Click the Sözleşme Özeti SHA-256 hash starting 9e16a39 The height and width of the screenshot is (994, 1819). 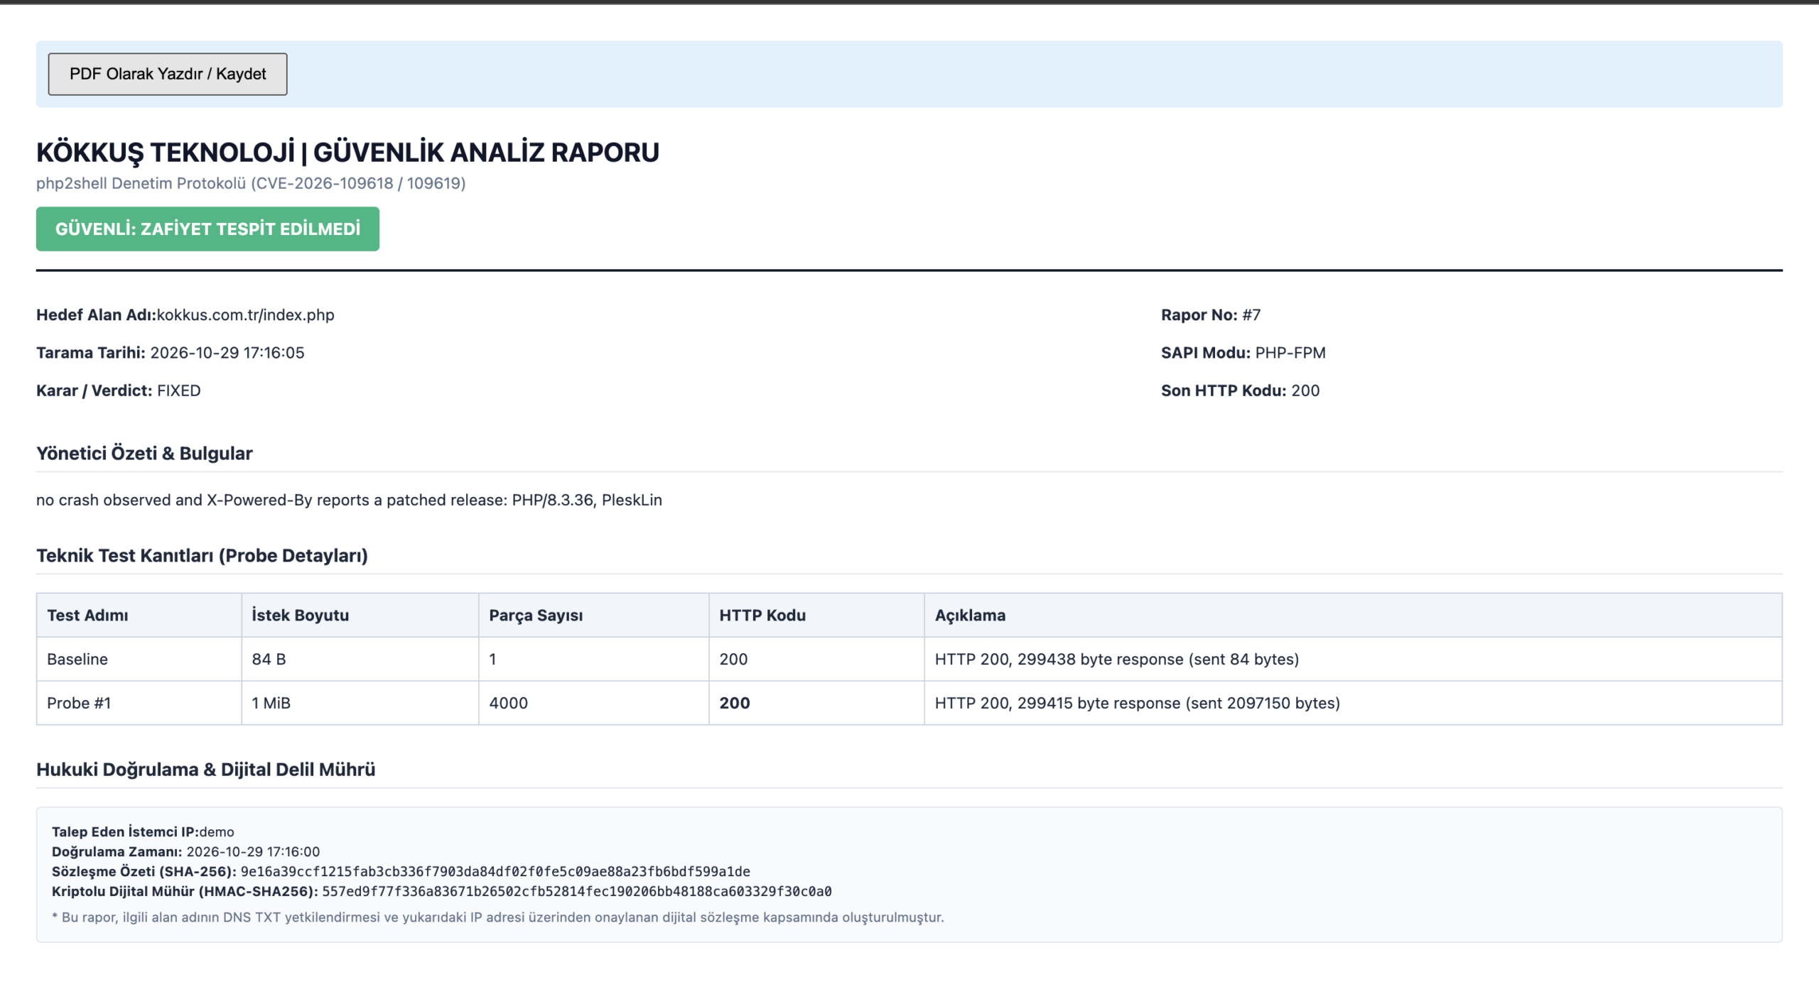pyautogui.click(x=495, y=871)
